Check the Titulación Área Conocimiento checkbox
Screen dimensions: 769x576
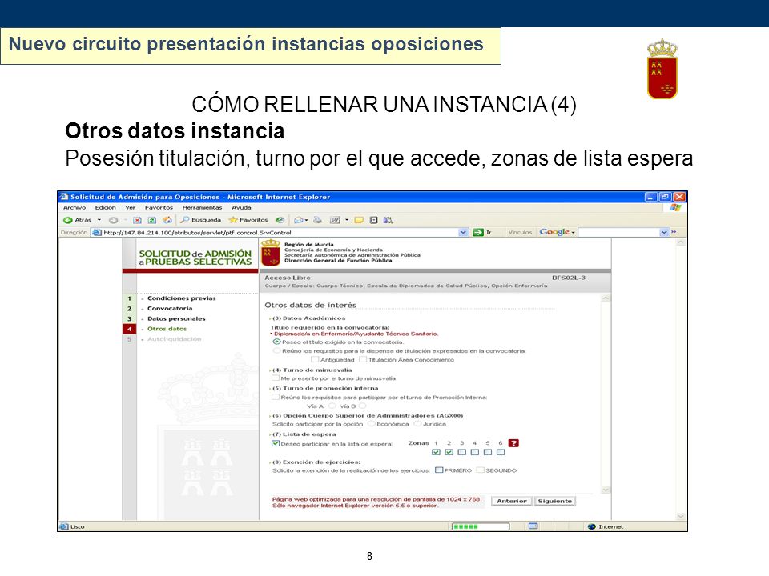click(363, 359)
